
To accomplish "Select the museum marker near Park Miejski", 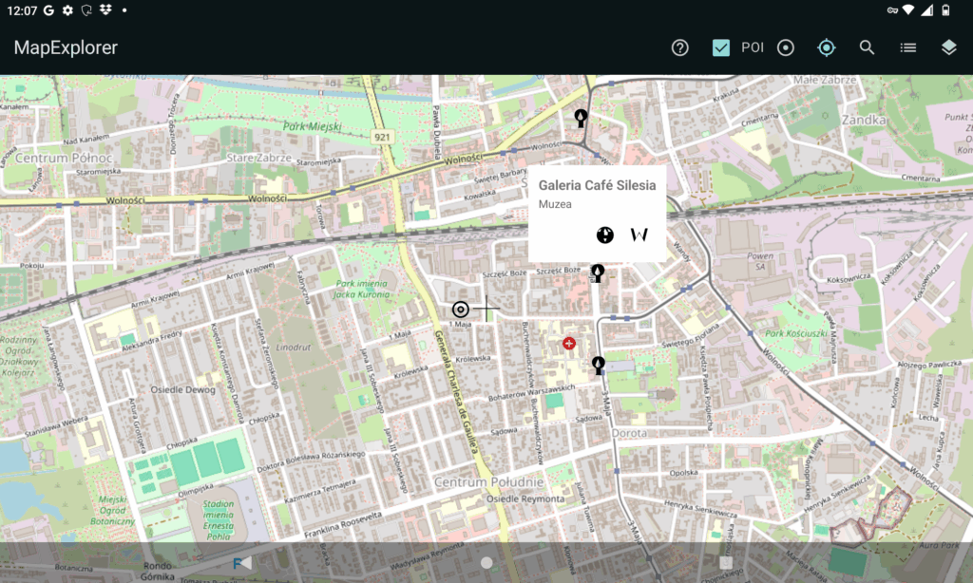I will tap(581, 118).
